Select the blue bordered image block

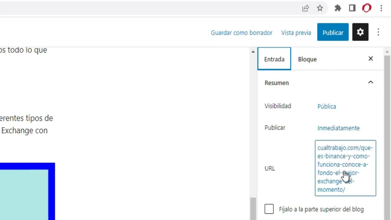tap(27, 191)
